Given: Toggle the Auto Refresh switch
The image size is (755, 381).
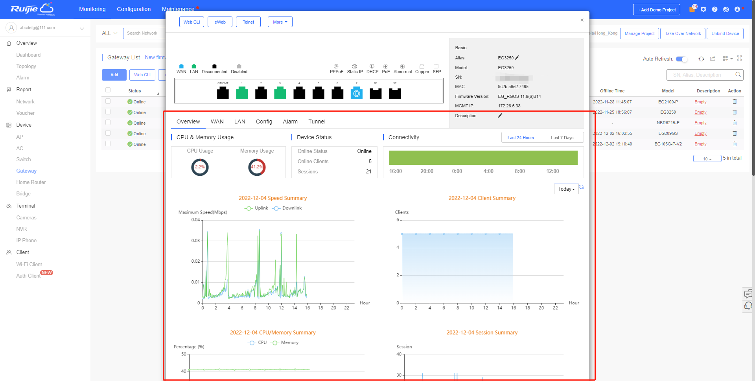Looking at the screenshot, I should (682, 59).
